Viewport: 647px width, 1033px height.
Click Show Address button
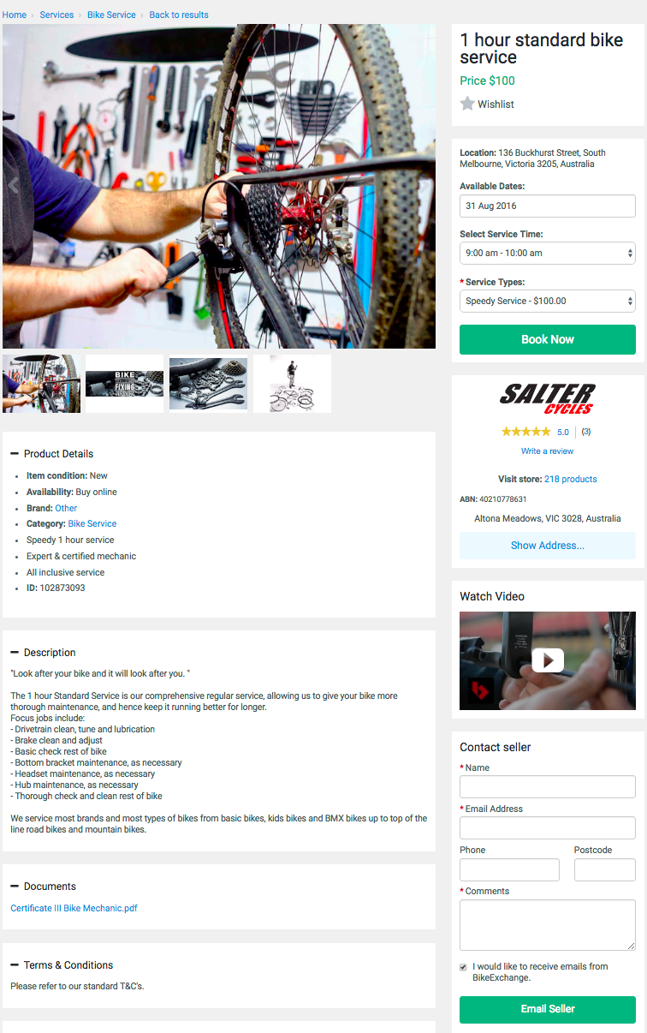click(x=548, y=546)
